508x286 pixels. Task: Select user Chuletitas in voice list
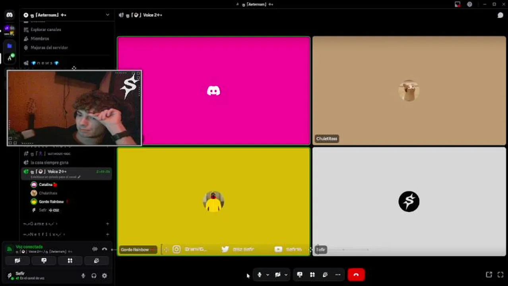[48, 193]
